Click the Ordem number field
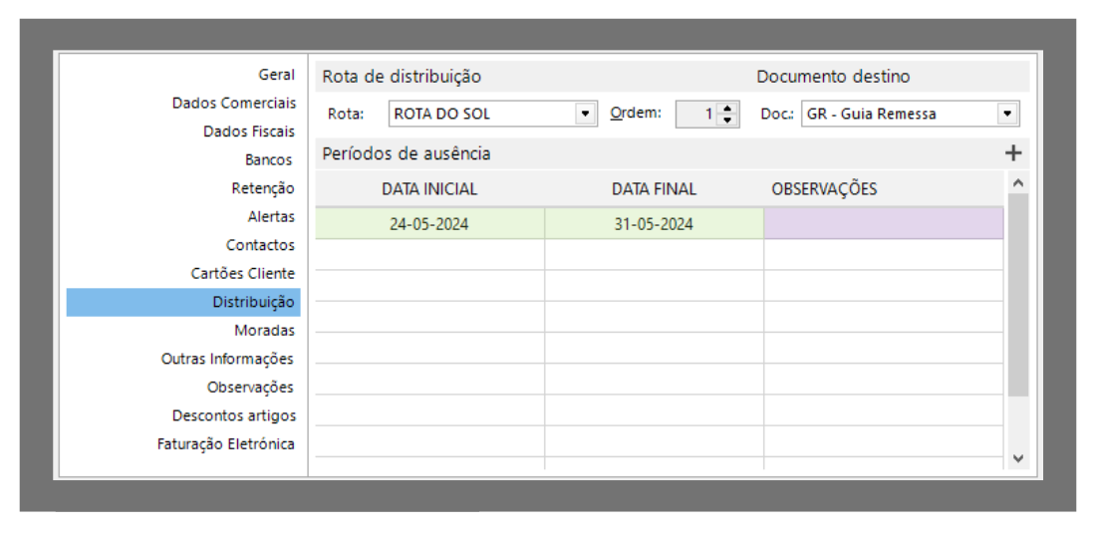This screenshot has height=535, width=1098. pos(696,114)
